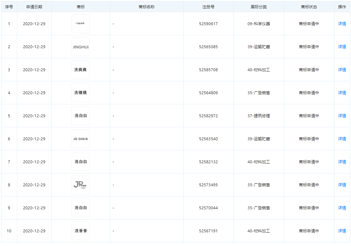Click the trademark thumbnail in row 1
Image resolution: width=351 pixels, height=246 pixels.
[80, 24]
